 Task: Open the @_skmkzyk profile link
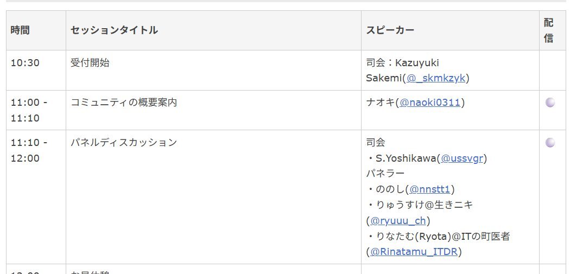tap(436, 78)
